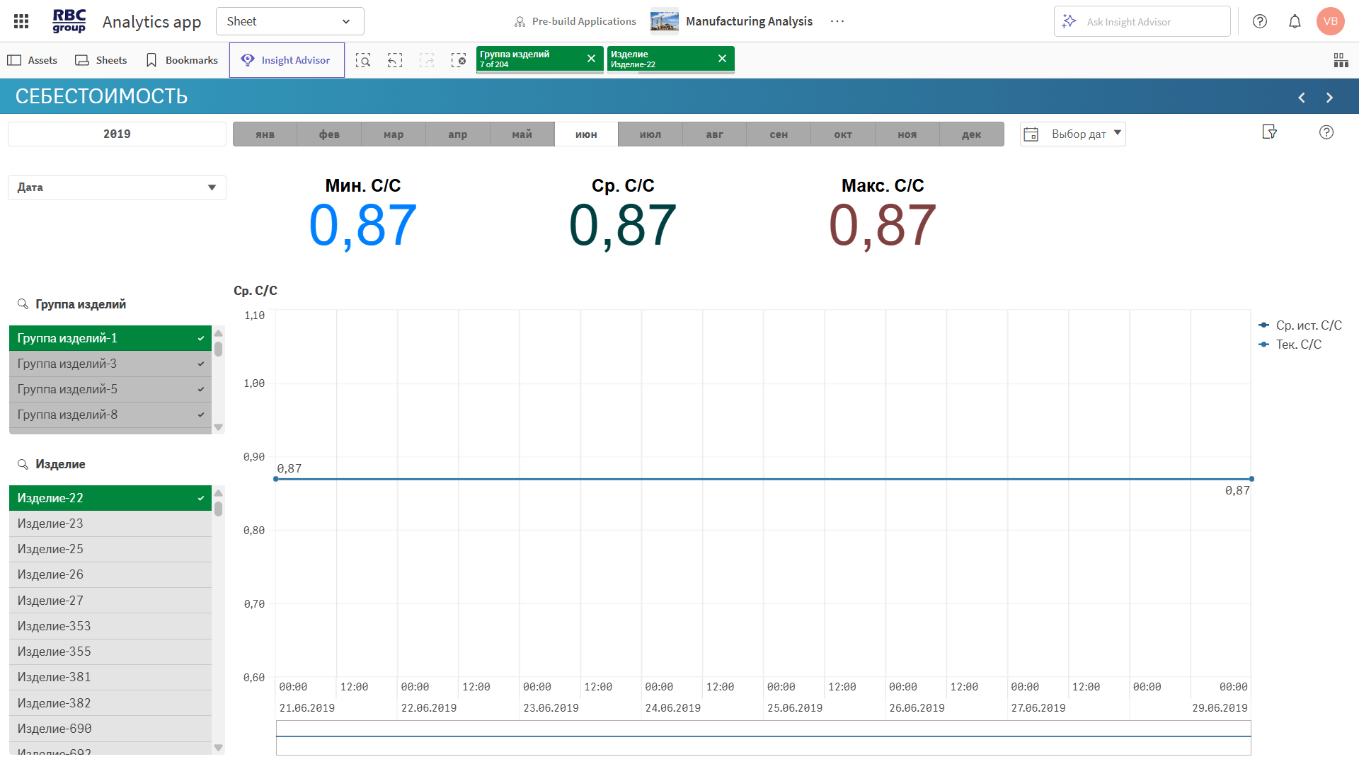
Task: Go to next sheet arrow
Action: tap(1329, 98)
